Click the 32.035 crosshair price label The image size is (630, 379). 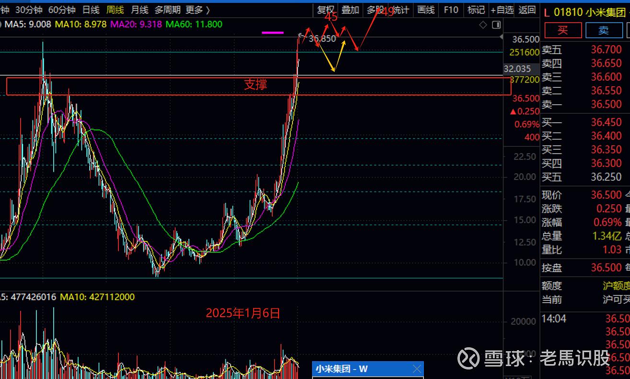coord(517,69)
